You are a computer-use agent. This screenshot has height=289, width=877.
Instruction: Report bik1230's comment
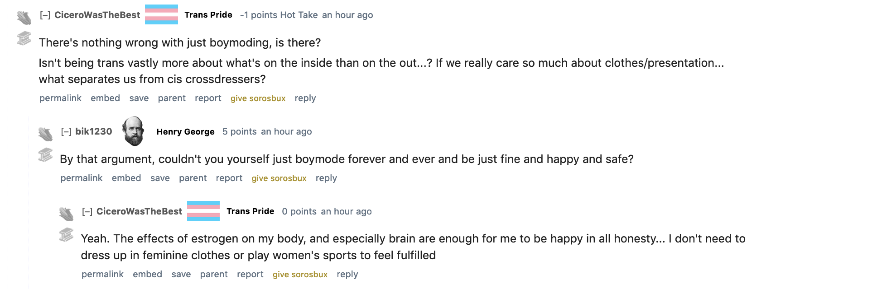pos(229,178)
